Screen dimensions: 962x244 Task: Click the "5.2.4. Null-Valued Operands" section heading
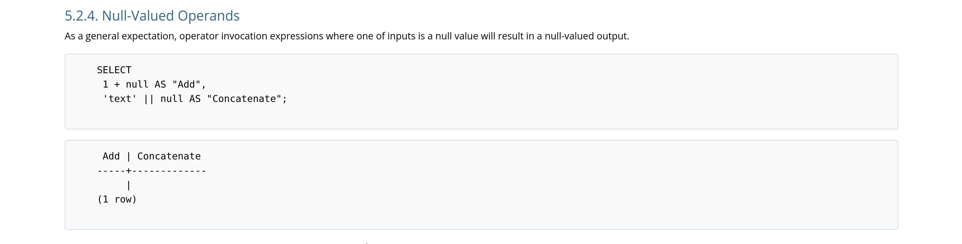152,16
